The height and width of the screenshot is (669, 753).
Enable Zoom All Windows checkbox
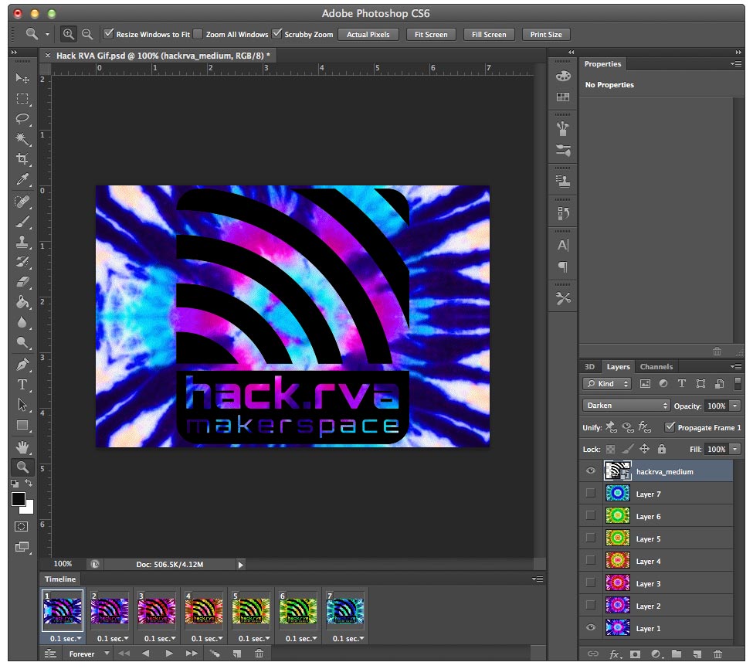pos(198,34)
